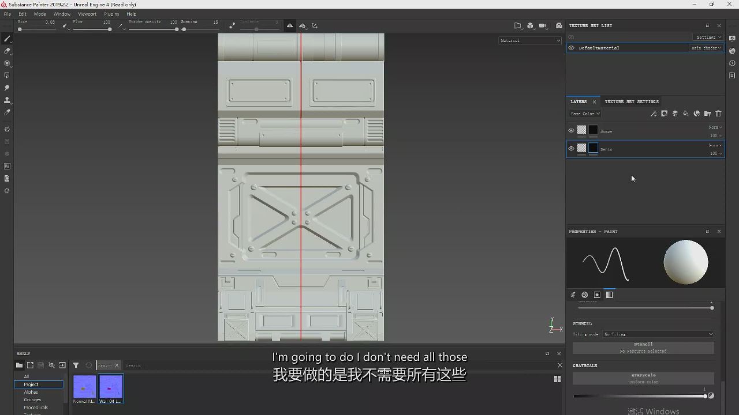This screenshot has height=415, width=739.
Task: Select the Paint brush tool
Action: [x=8, y=39]
